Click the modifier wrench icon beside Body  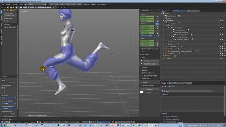178,44
